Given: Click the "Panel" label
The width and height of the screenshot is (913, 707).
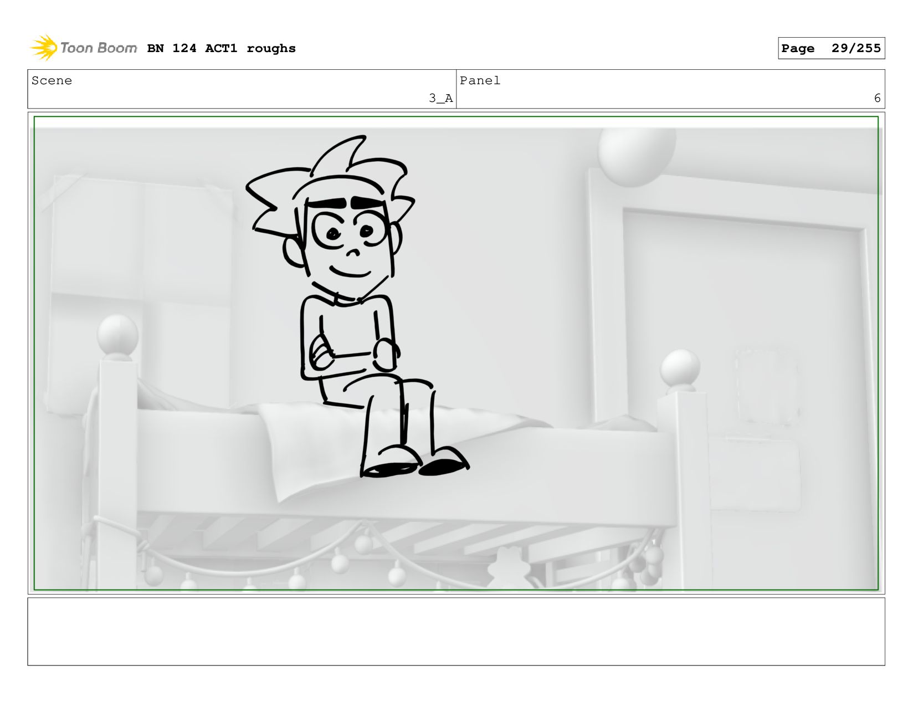Looking at the screenshot, I should click(x=480, y=80).
